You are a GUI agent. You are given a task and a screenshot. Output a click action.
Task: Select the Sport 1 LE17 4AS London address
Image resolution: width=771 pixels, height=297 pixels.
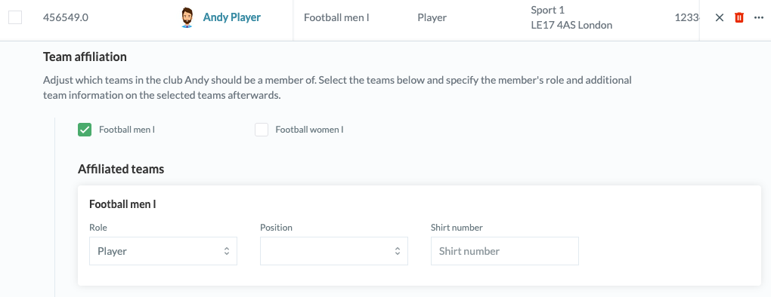pyautogui.click(x=571, y=17)
